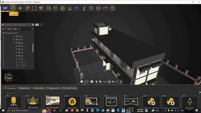The width and height of the screenshot is (201, 113).
Task: Open Chrome from the taskbar
Action: click(x=77, y=110)
